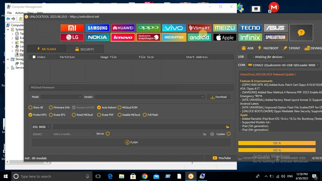Select Firmware Info option
The width and height of the screenshot is (322, 181).
tap(59, 108)
